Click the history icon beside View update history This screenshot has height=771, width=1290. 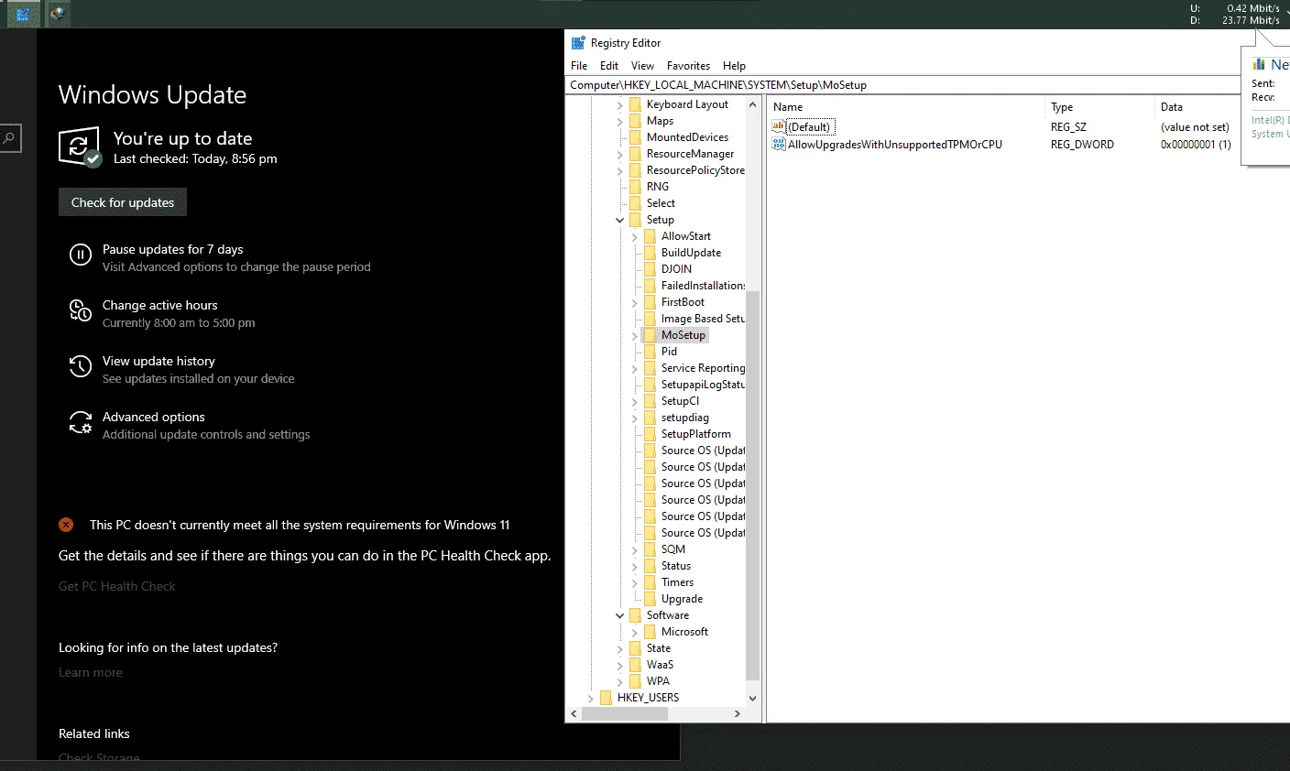click(x=81, y=367)
